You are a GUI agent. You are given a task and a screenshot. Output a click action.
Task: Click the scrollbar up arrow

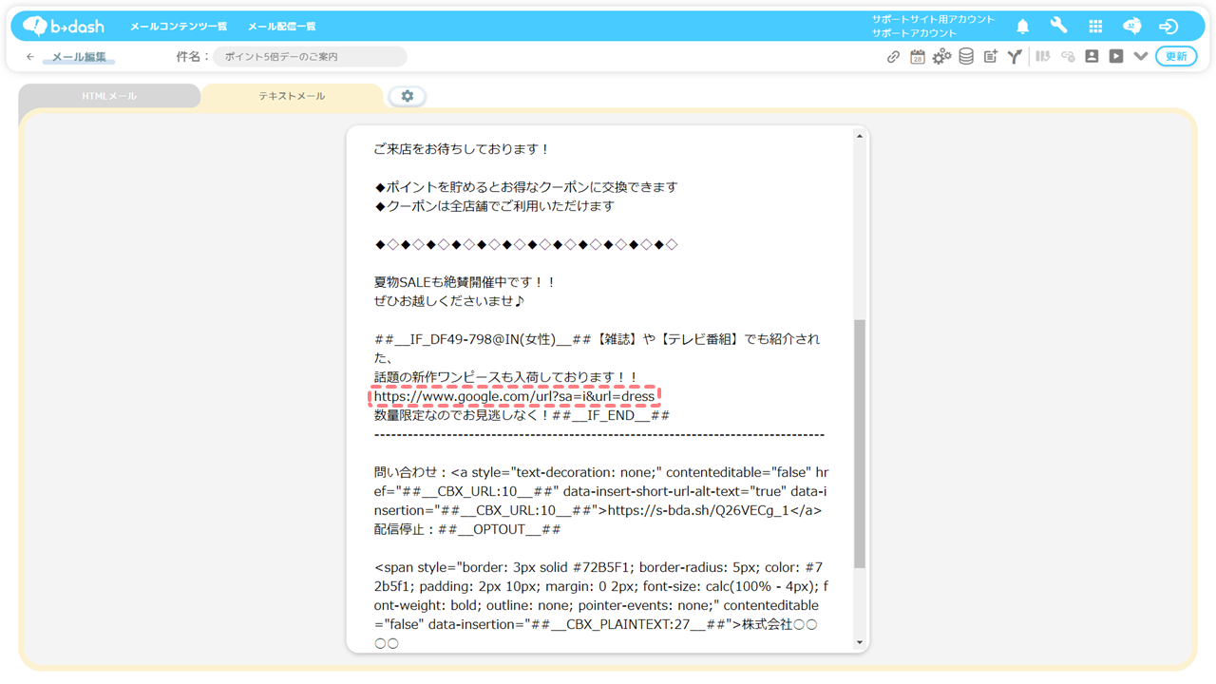[860, 137]
